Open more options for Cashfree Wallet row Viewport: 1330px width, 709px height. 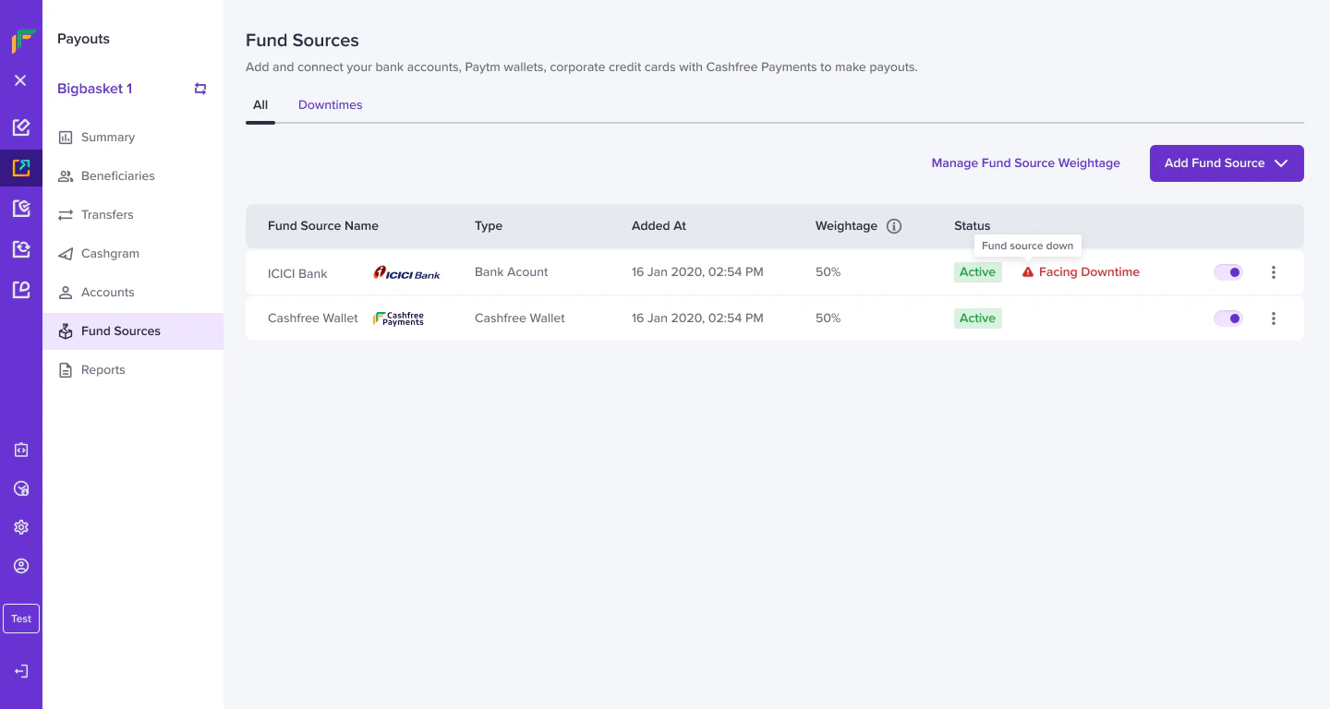point(1274,318)
